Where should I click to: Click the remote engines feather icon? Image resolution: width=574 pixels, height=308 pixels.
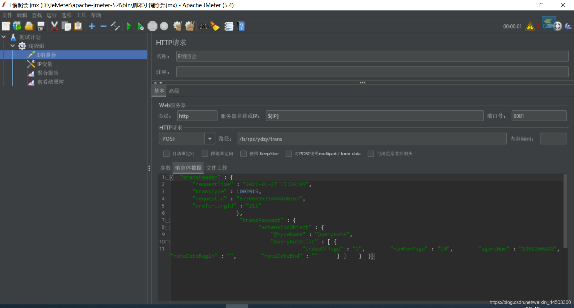click(x=568, y=26)
